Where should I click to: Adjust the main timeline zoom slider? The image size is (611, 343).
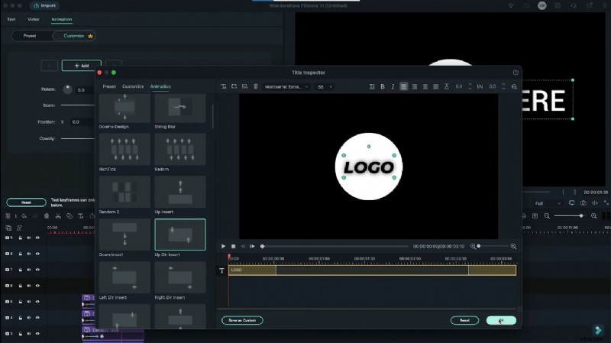581,216
